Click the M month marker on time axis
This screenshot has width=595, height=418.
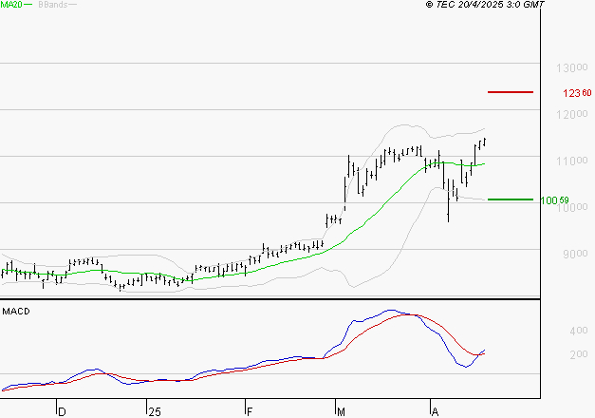point(341,411)
